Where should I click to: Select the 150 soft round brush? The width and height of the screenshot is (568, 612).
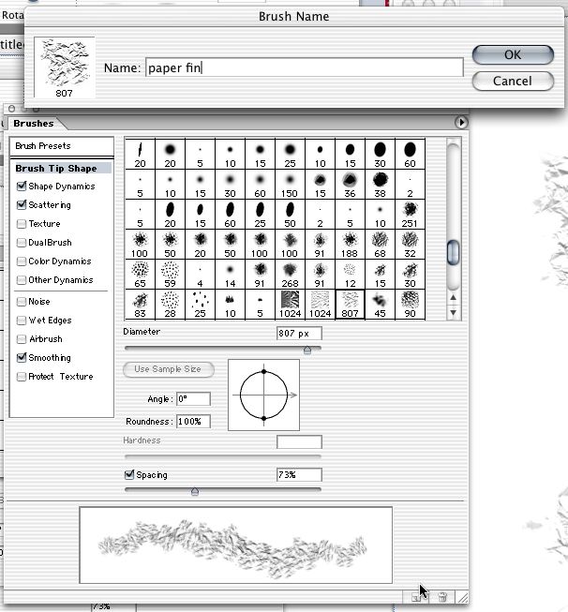[290, 185]
